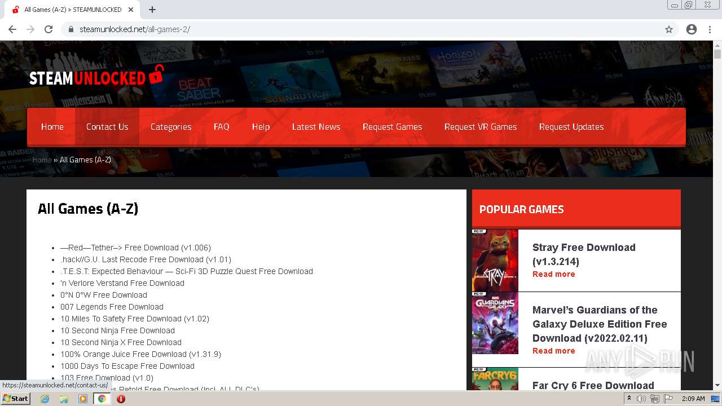Image resolution: width=722 pixels, height=406 pixels.
Task: Click Guardians of the Galaxy thumbnail
Action: 495,323
